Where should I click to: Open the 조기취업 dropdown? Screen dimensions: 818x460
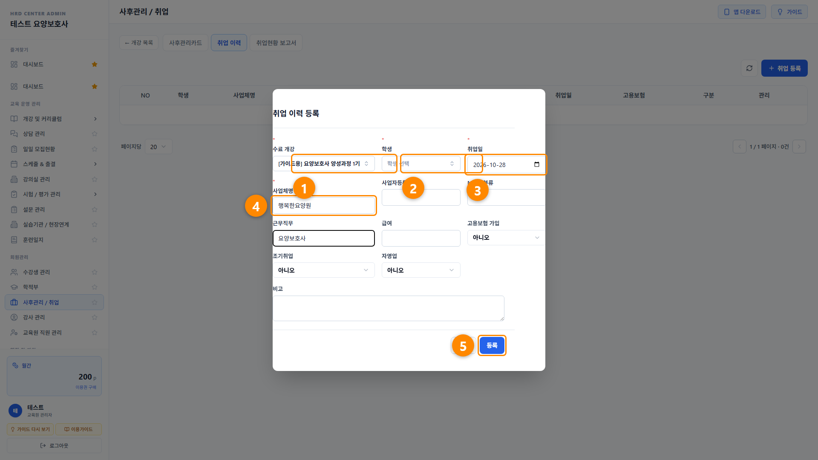[324, 270]
